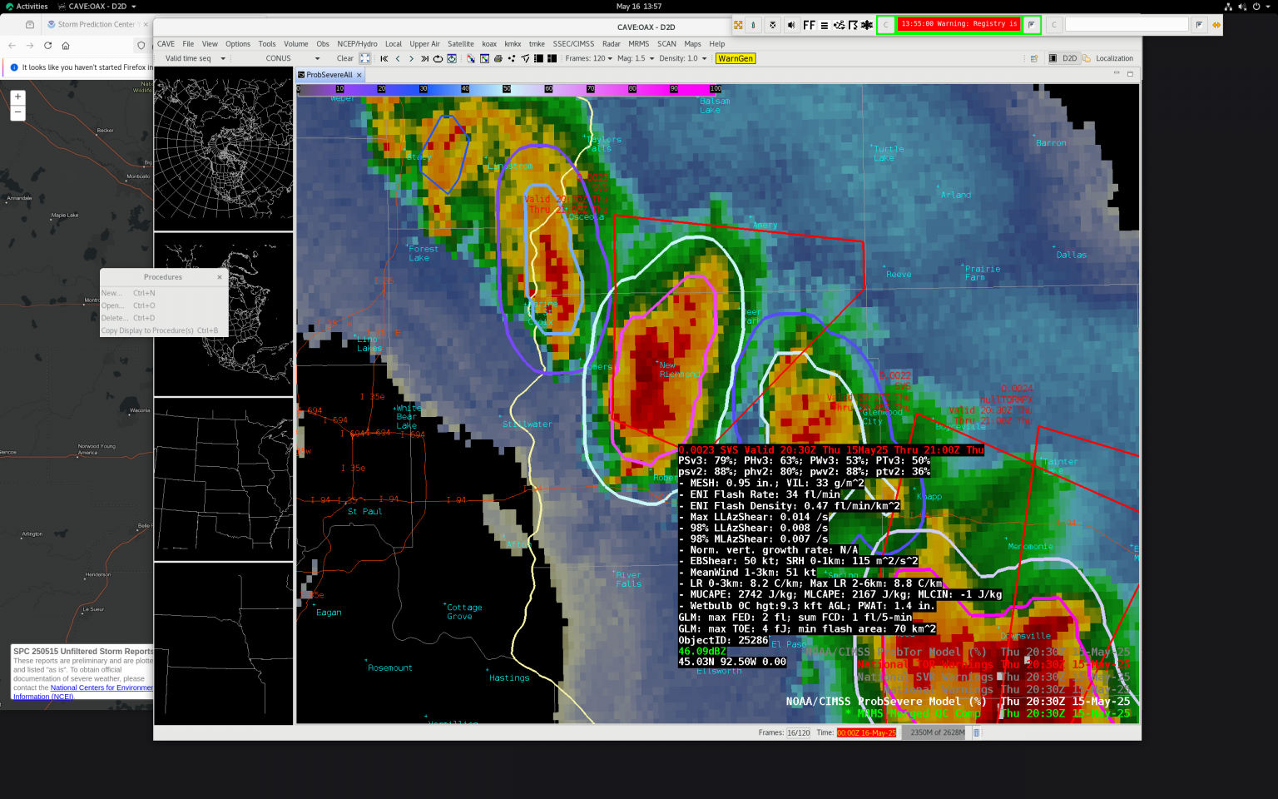This screenshot has width=1278, height=799.
Task: Click the flag icon next to red warning
Action: (1031, 24)
